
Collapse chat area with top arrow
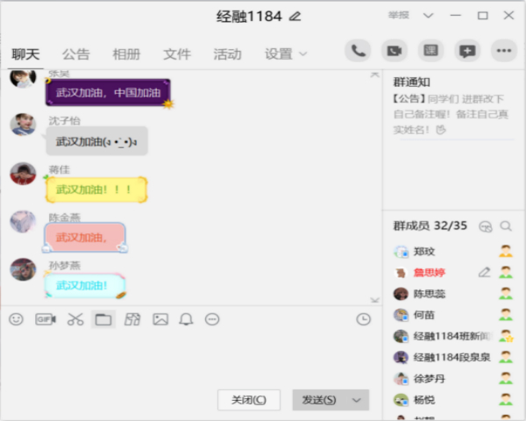(374, 75)
